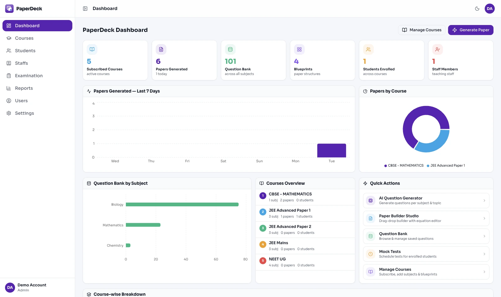Viewport: 501px width, 297px height.
Task: Click the 'PaperDeck Dashboard' page heading
Action: coord(115,30)
